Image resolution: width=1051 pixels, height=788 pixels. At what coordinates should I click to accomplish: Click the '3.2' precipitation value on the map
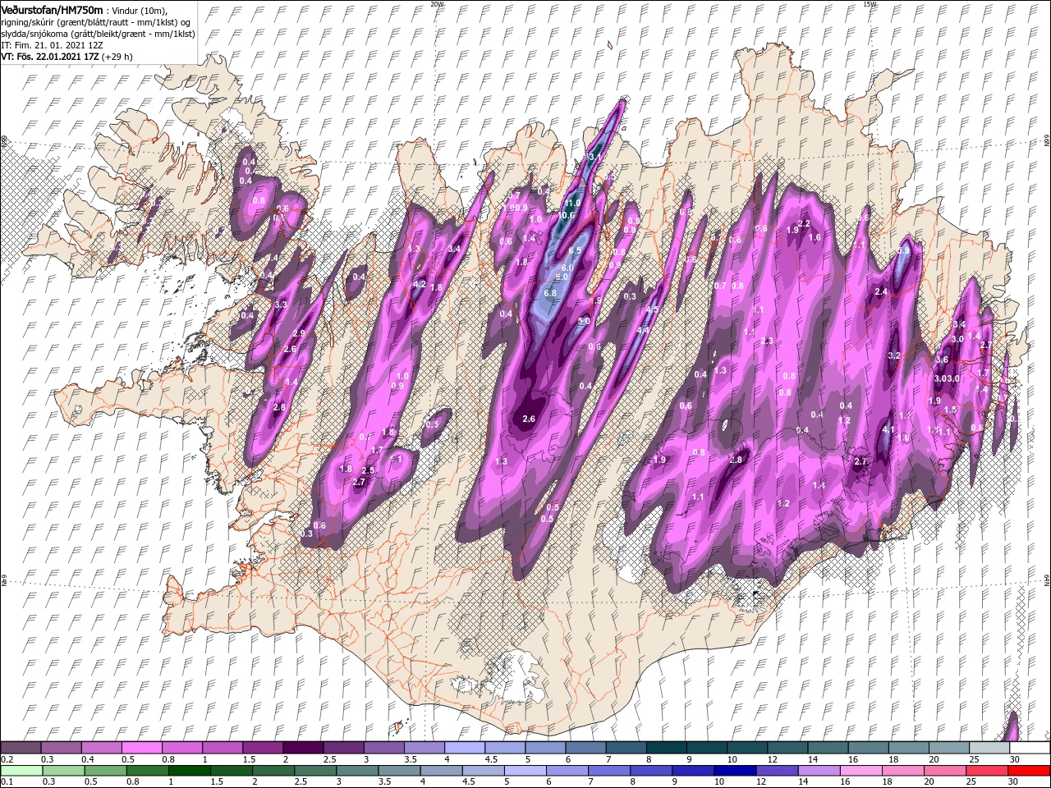895,355
